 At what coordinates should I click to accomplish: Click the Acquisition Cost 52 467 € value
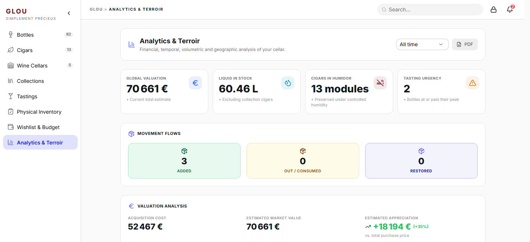(145, 227)
